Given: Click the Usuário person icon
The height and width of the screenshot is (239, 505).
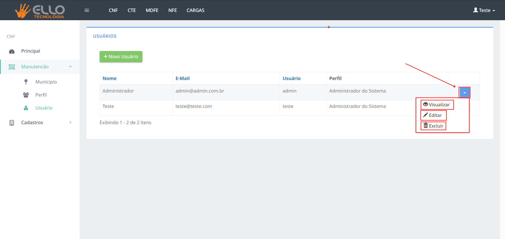Looking at the screenshot, I should [26, 108].
